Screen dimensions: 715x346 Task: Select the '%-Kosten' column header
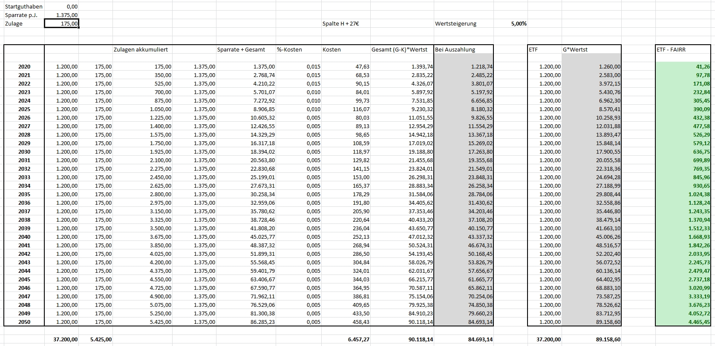pos(289,50)
